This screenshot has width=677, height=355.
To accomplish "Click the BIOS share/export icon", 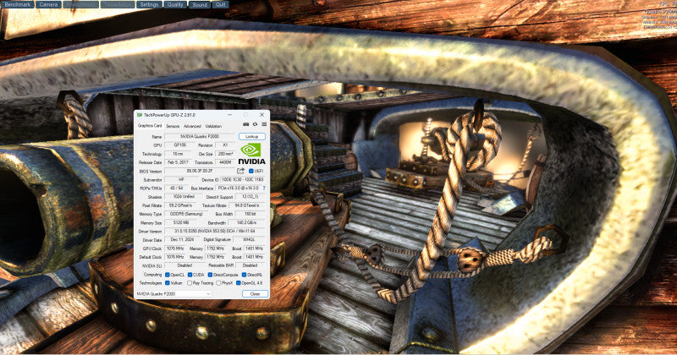I will pyautogui.click(x=241, y=171).
